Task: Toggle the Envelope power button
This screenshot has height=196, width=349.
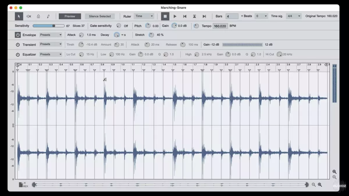Action: tap(18, 35)
